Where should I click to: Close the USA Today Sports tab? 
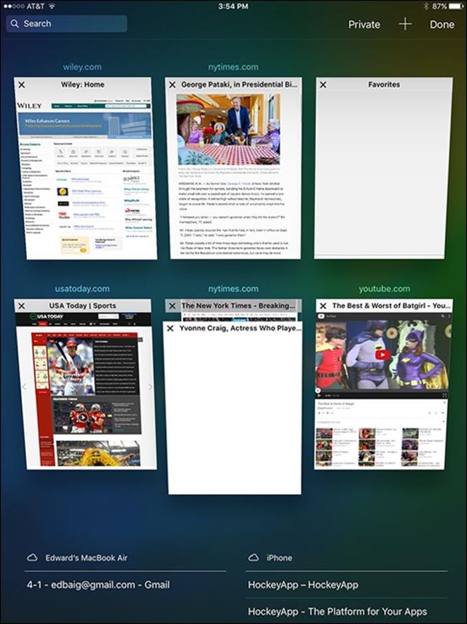pos(22,306)
